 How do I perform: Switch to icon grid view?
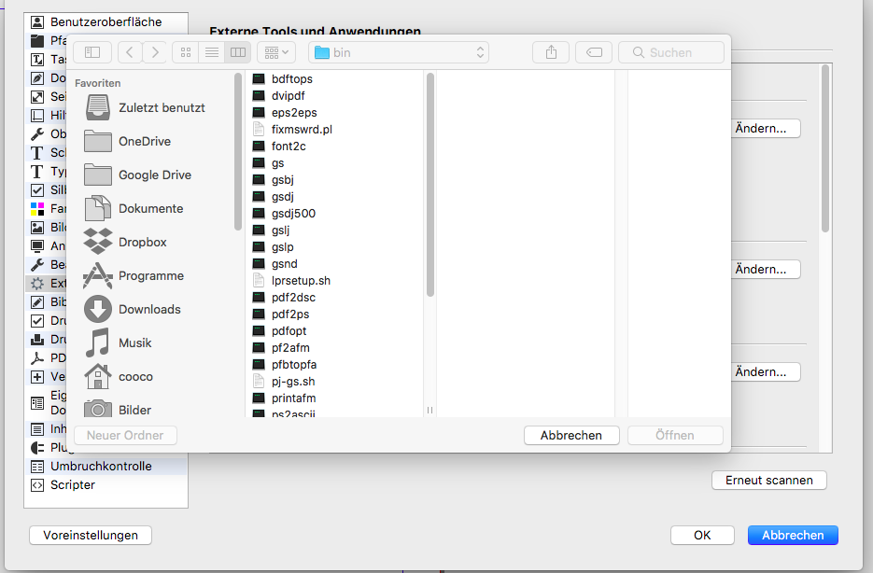pos(185,52)
